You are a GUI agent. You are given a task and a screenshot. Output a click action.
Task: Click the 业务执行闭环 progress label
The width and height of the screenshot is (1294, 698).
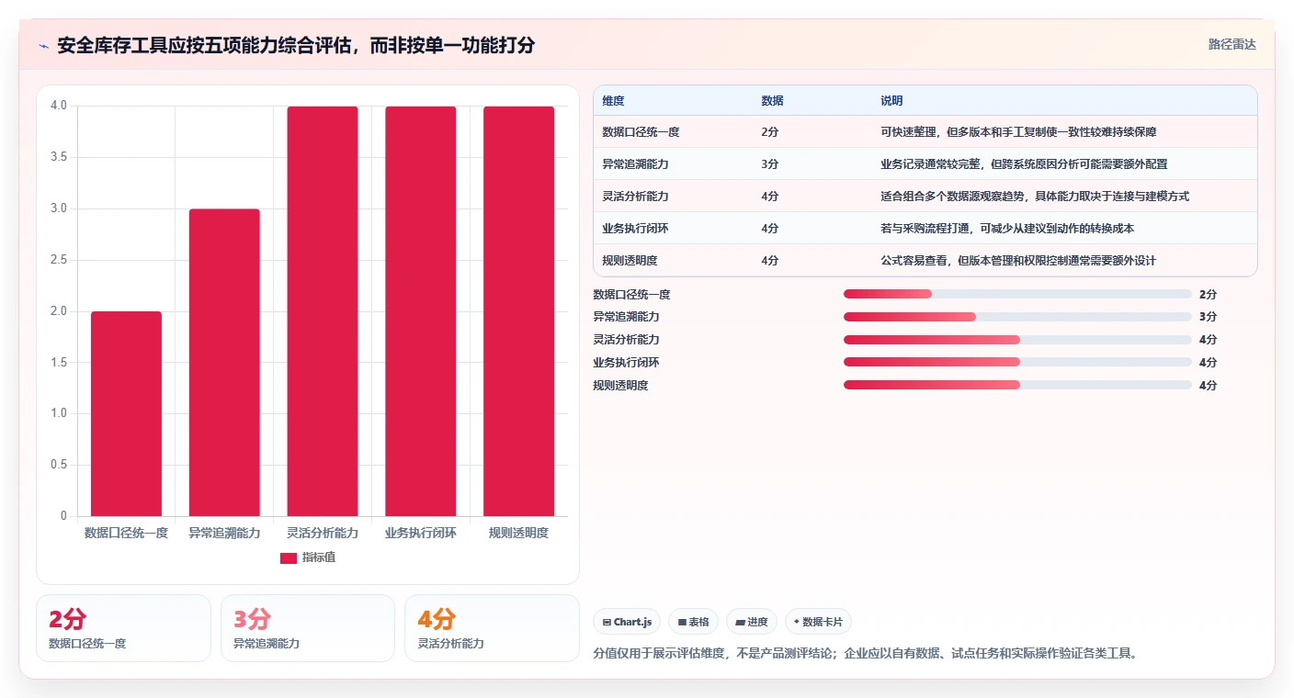tap(626, 363)
